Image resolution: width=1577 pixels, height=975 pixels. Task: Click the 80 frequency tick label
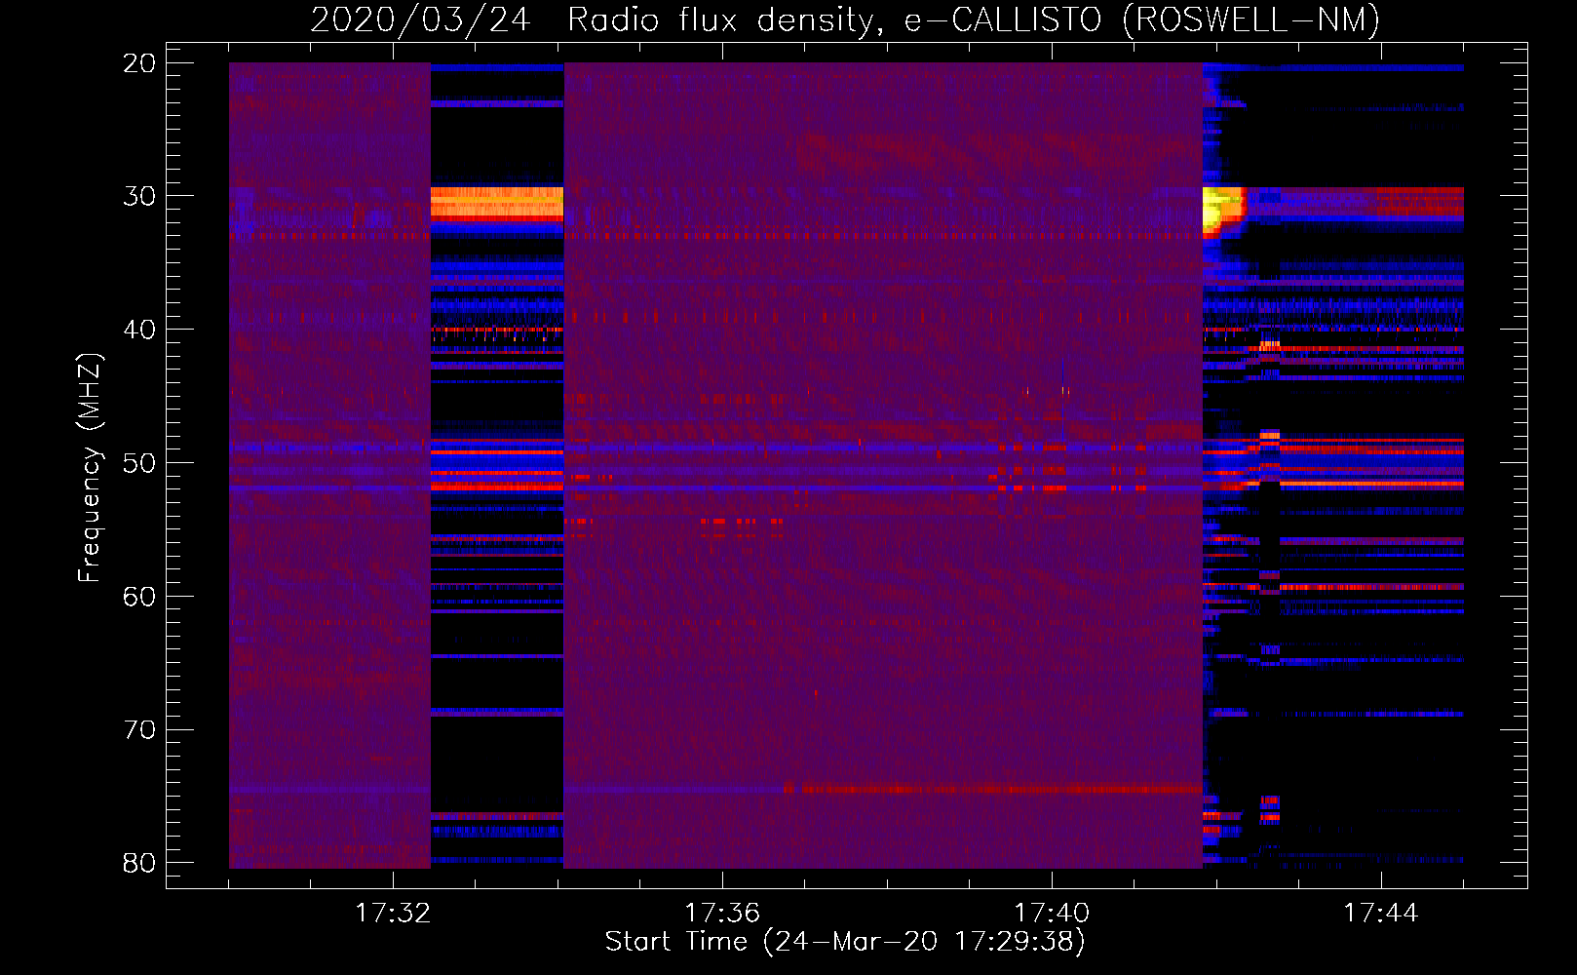pos(139,863)
